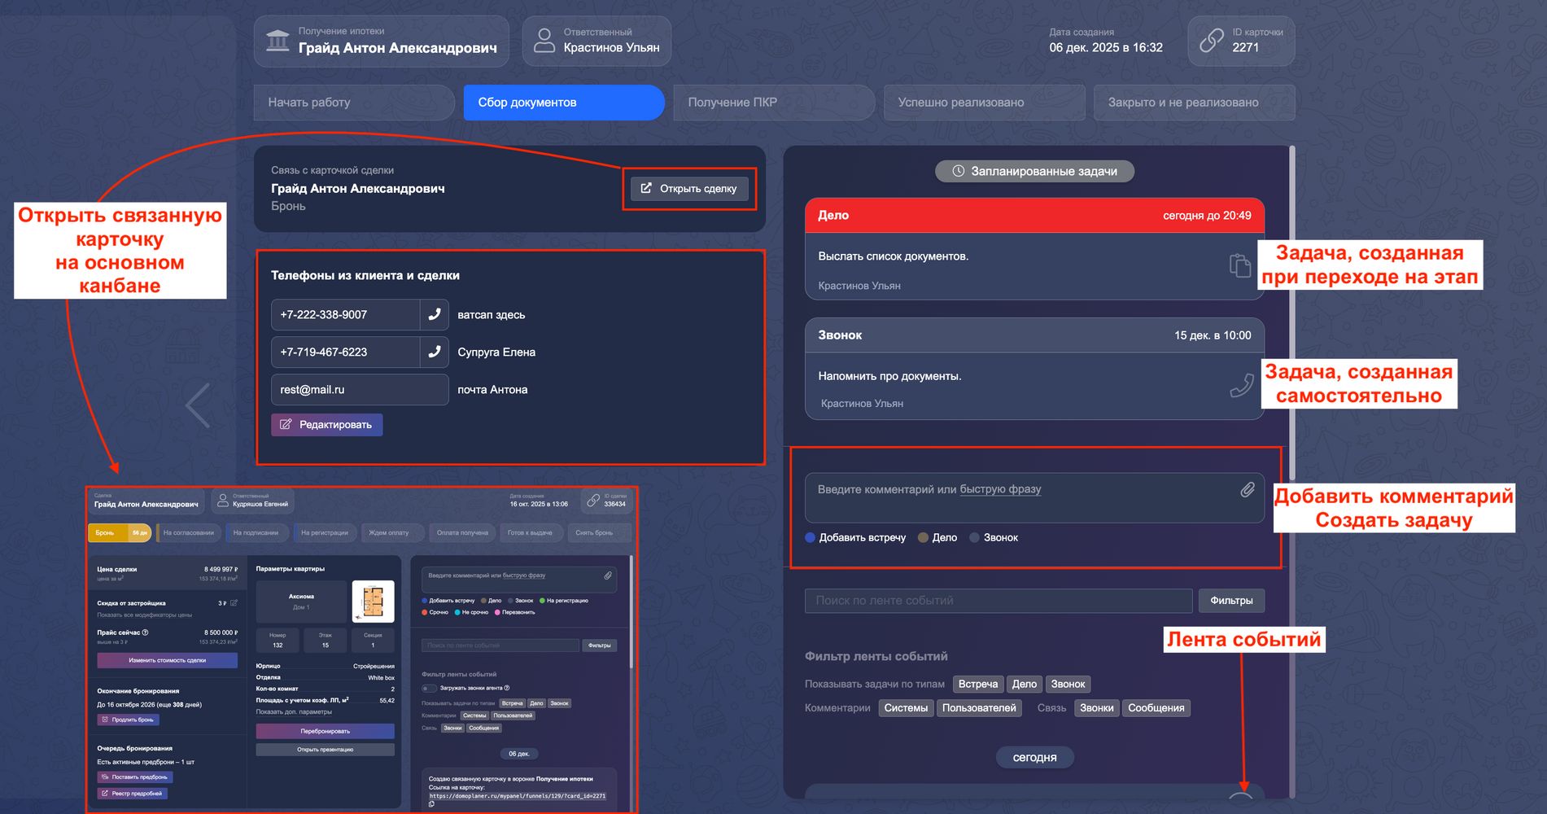The width and height of the screenshot is (1547, 814).
Task: Click task text Напомнить про документы.
Action: tap(889, 376)
